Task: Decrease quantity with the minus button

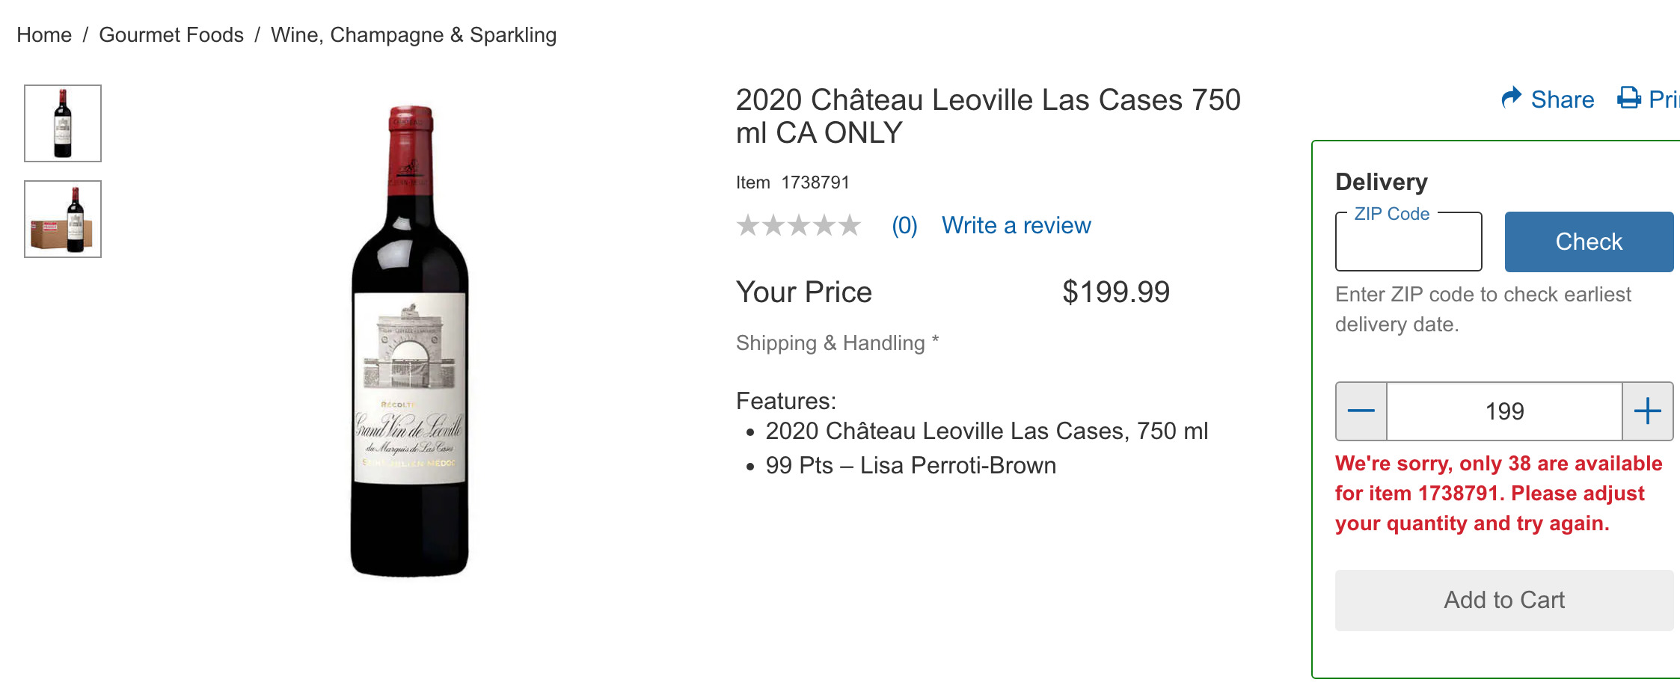Action: pos(1361,411)
